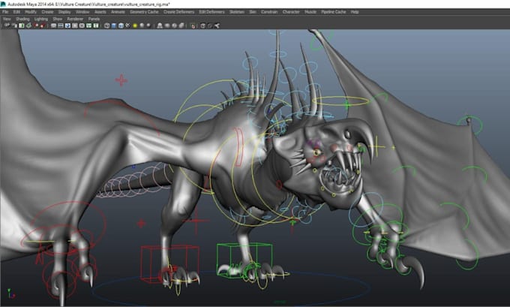Click the small High Quality sphere icon
Image resolution: width=510 pixels, height=307 pixels.
(x=148, y=26)
